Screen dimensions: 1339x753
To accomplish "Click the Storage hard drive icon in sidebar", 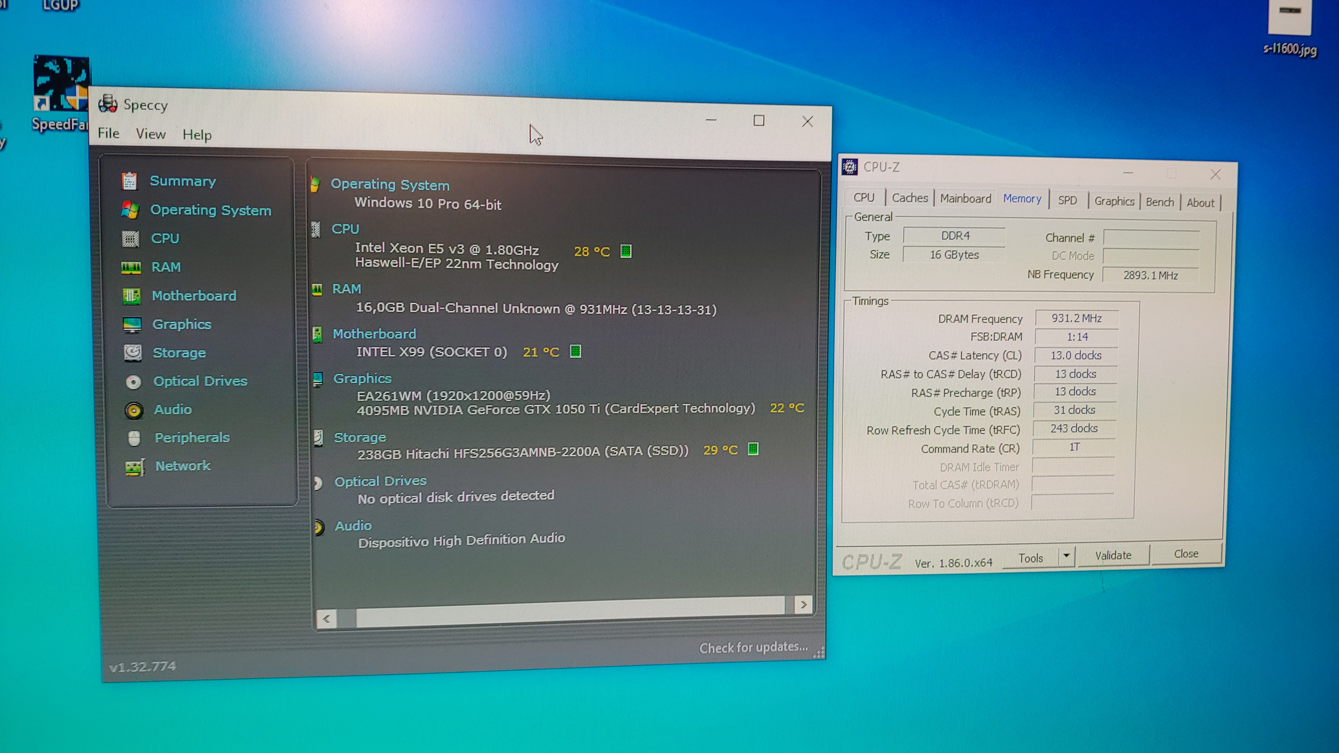I will click(133, 353).
